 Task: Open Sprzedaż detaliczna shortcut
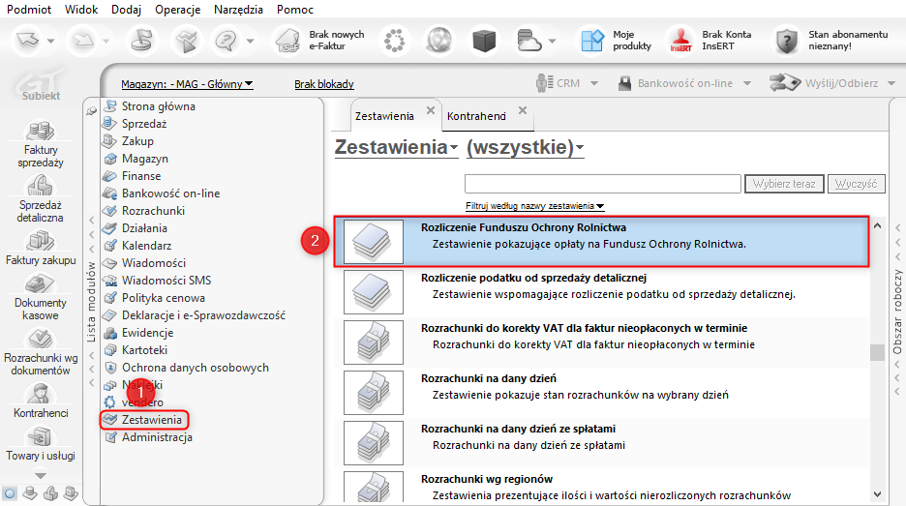coord(41,198)
